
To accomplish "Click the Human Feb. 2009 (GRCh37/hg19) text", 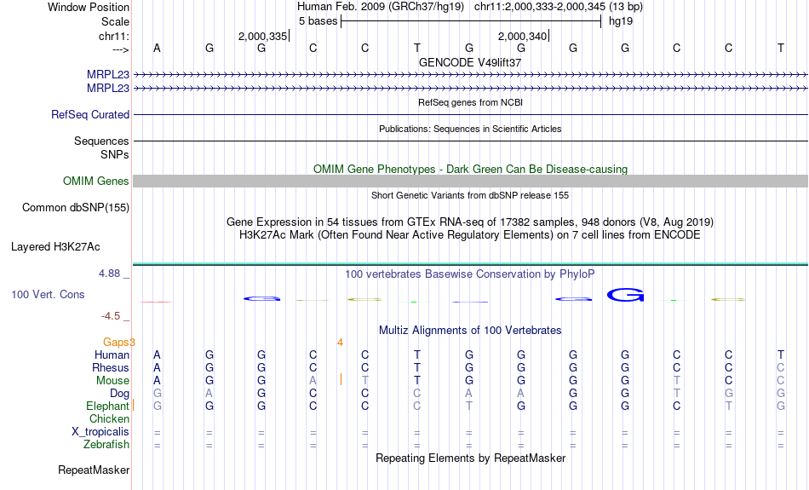I will click(x=381, y=7).
